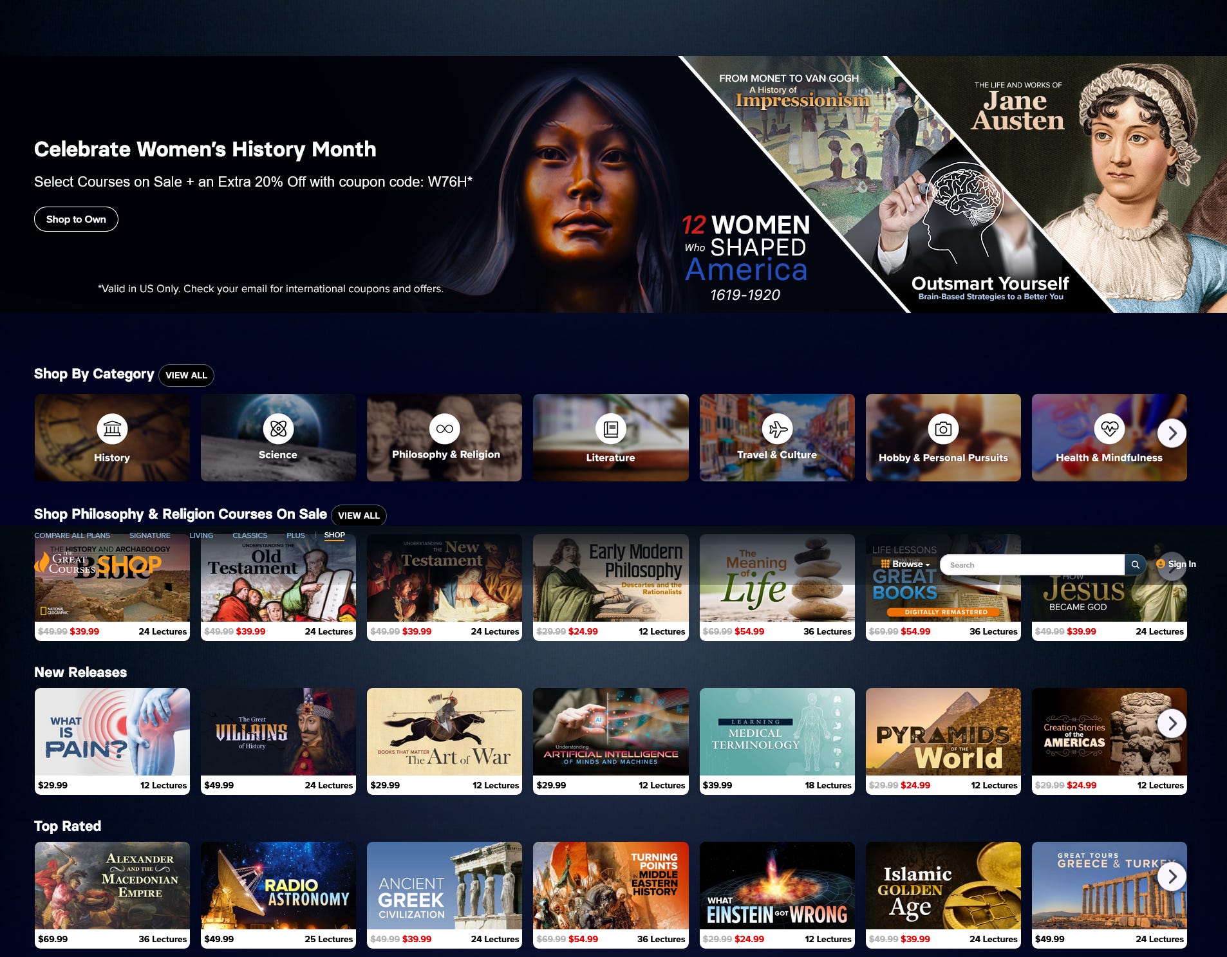Click 18 Lectures under Medical Terminology
Viewport: 1227px width, 957px height.
(828, 785)
